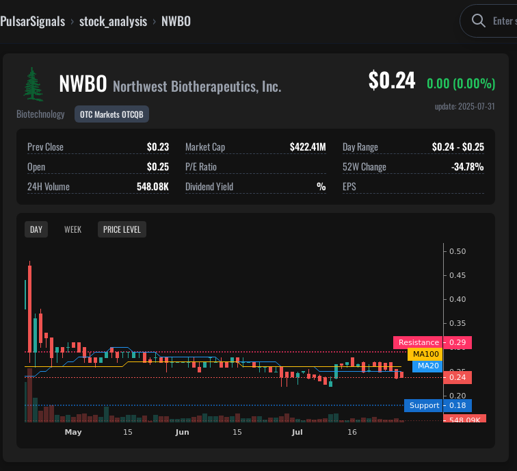Click the search magnifier icon
Screen dimensions: 517x471
coord(478,21)
